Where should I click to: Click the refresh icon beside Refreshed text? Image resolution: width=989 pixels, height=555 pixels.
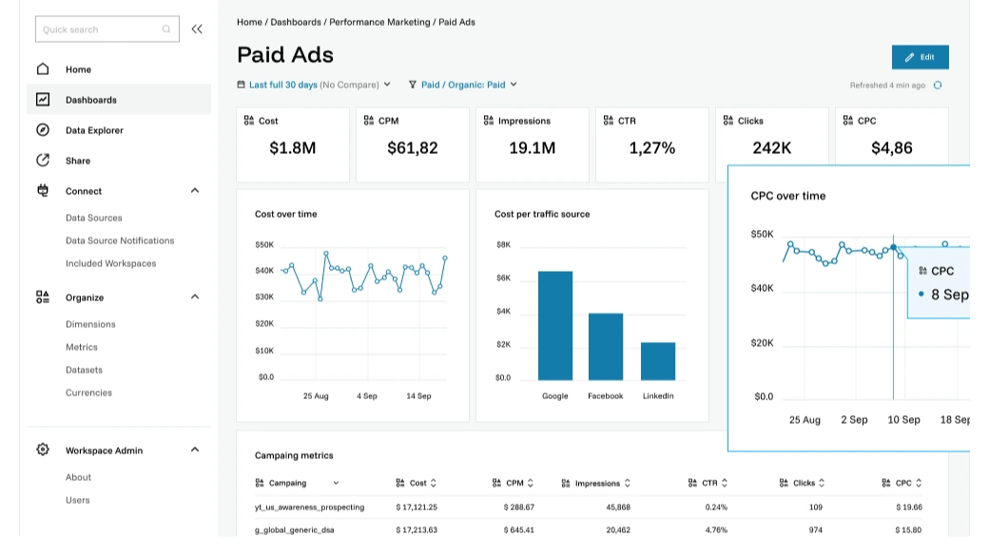(x=938, y=86)
